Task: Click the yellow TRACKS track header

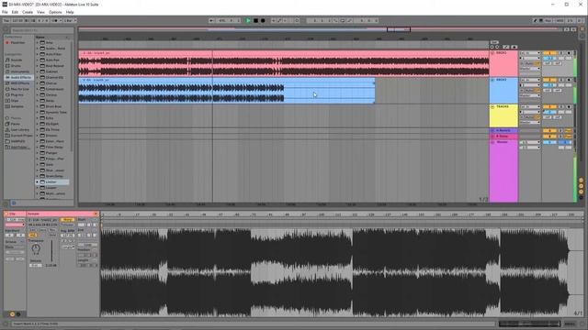Action: coord(503,116)
